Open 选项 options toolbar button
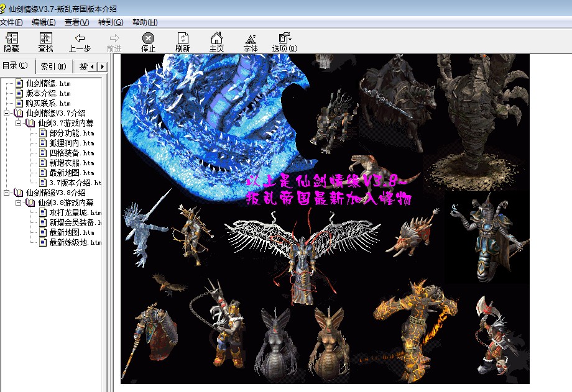 [x=285, y=42]
